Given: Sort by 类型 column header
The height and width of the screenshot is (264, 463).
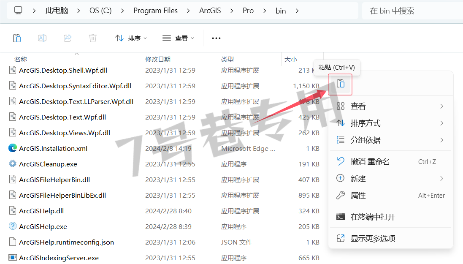Looking at the screenshot, I should click(227, 59).
